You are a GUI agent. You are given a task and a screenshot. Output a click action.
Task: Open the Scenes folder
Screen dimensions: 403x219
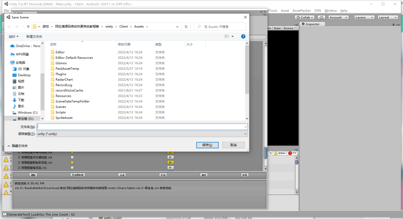click(x=61, y=107)
